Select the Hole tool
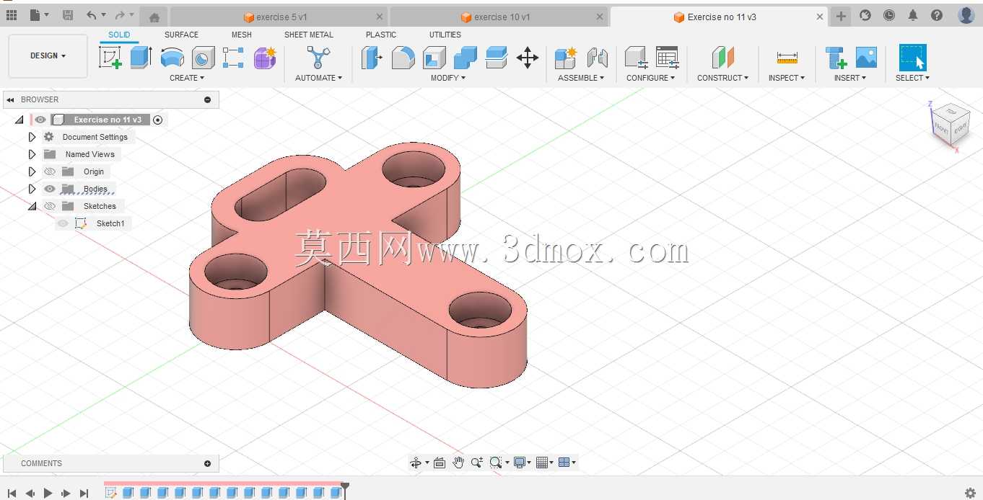This screenshot has height=500, width=983. pyautogui.click(x=203, y=58)
